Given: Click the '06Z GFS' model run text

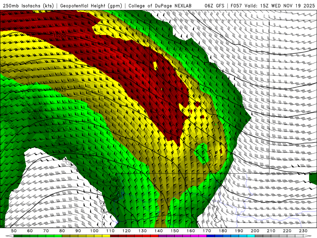Looking at the screenshot, I should pos(214,6).
